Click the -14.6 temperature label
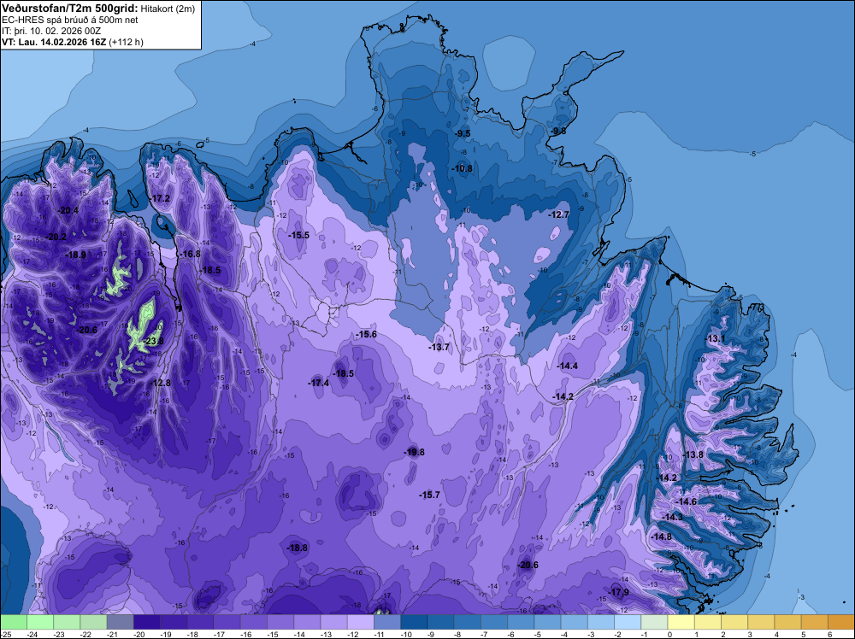The image size is (855, 639). 686,501
